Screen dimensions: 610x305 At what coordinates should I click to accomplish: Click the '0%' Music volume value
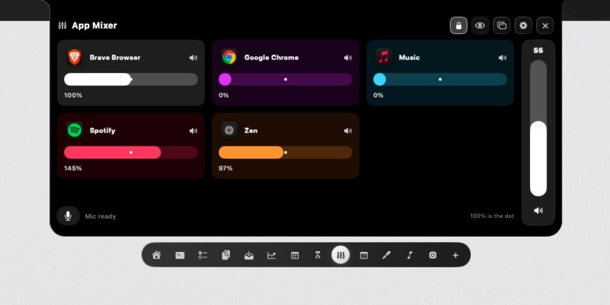(x=379, y=95)
